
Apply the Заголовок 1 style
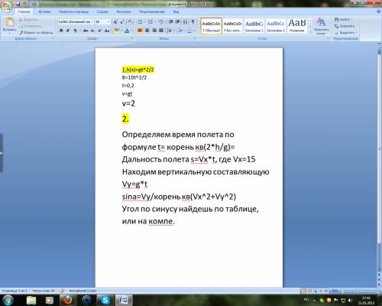click(x=254, y=25)
